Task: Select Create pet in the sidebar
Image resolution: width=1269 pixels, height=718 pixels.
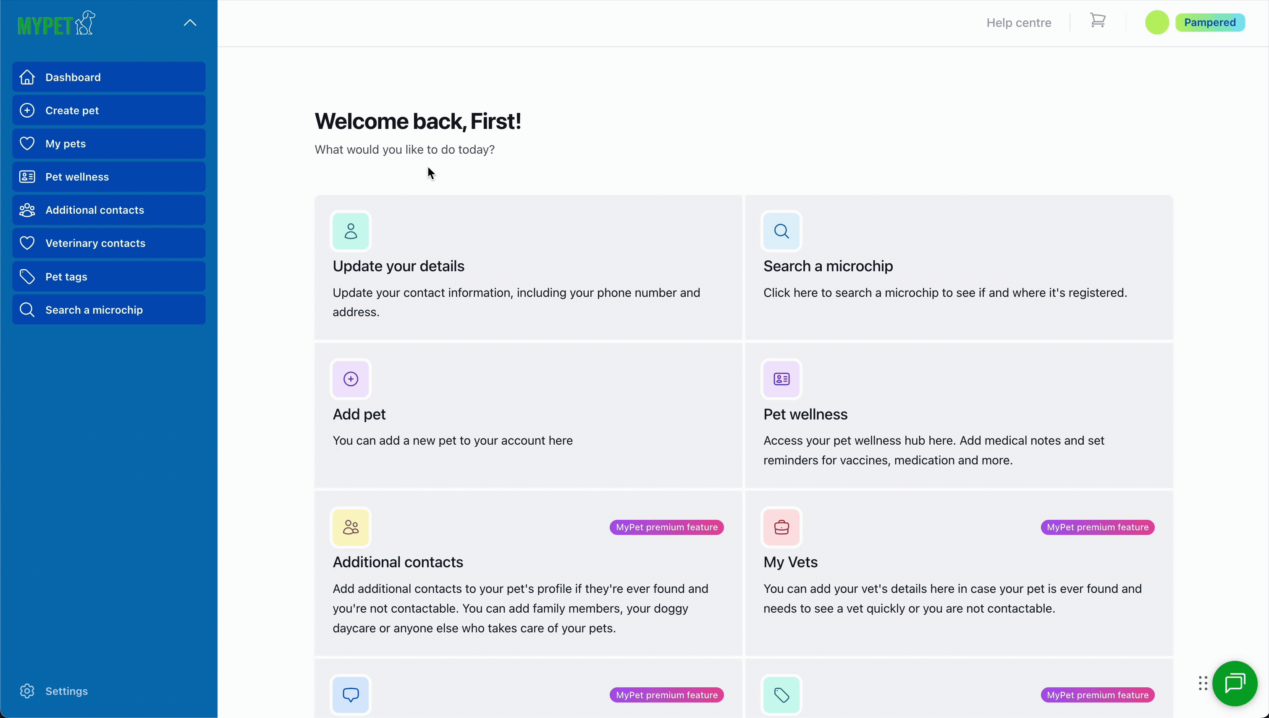Action: tap(108, 110)
